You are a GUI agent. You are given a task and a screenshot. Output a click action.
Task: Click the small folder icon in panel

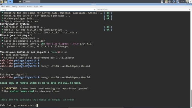pos(20,1)
